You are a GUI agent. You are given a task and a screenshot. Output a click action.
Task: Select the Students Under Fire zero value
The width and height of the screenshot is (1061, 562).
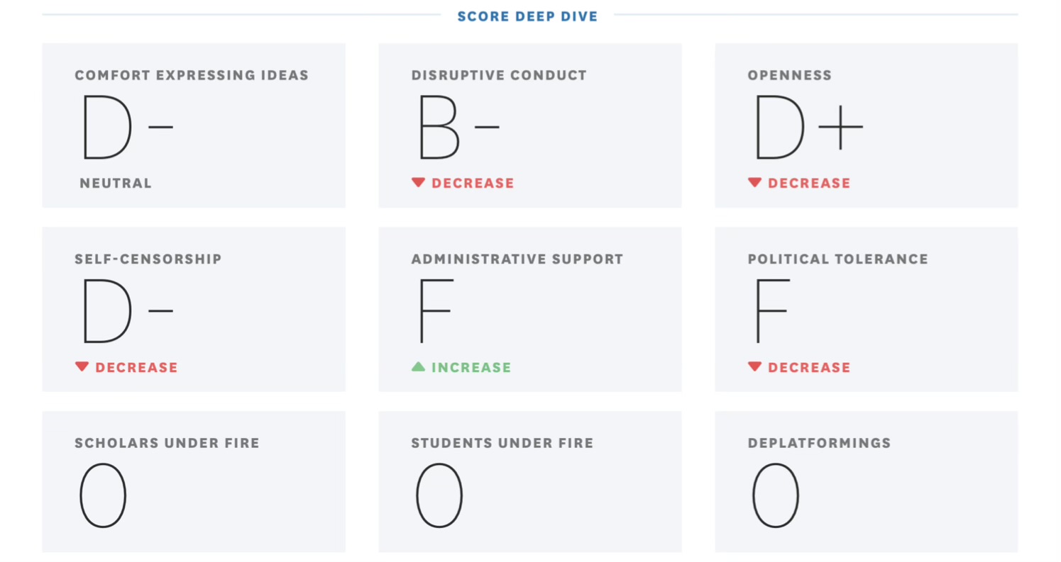coord(439,495)
